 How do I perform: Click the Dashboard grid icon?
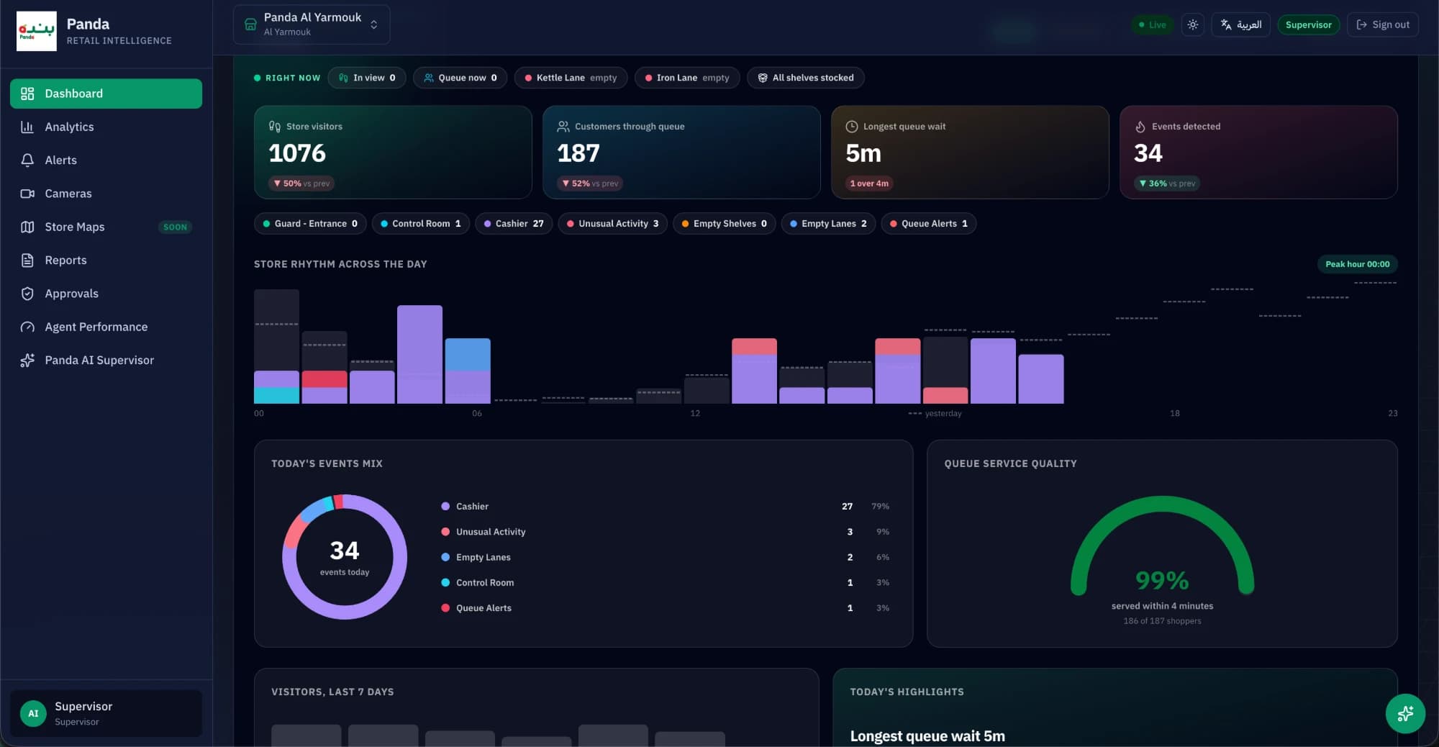(x=27, y=94)
